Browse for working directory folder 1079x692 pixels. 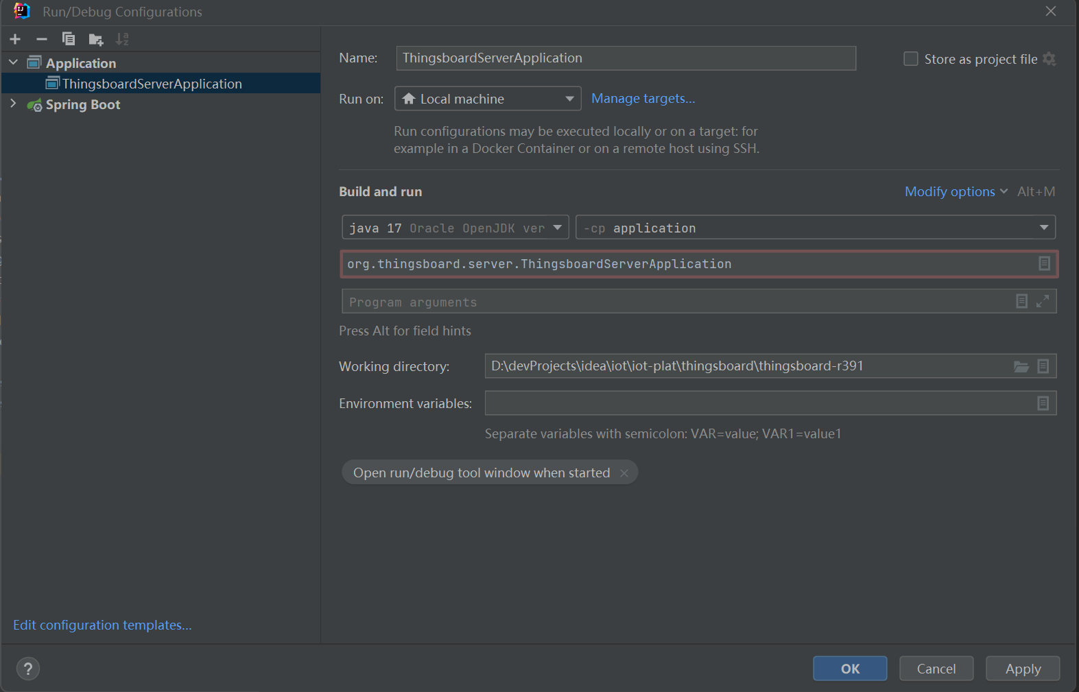tap(1021, 366)
